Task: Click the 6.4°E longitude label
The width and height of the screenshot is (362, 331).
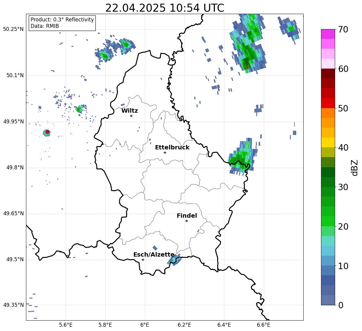Action: click(224, 325)
